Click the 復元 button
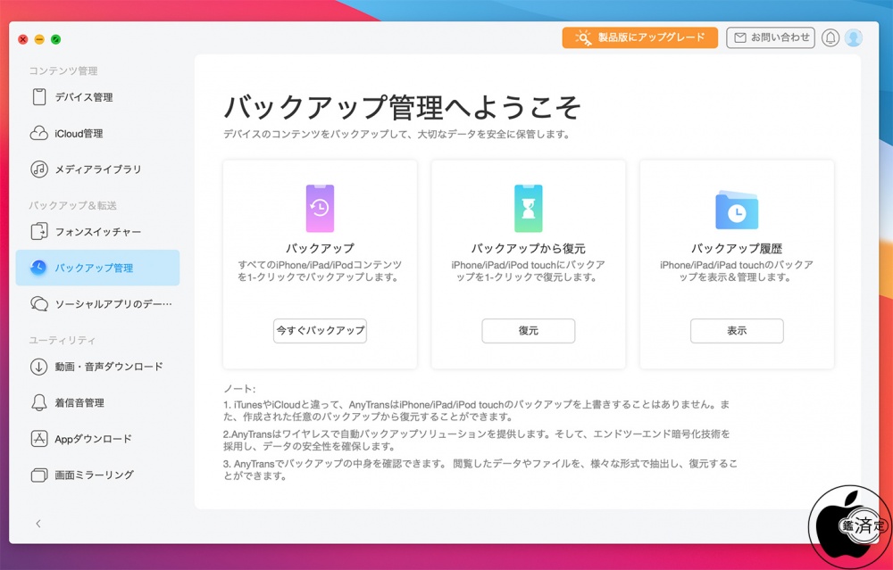This screenshot has width=893, height=570. point(529,331)
